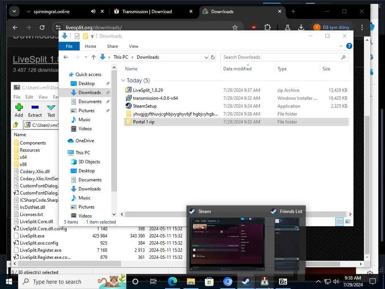
Task: Open the uBlock Origin extension icon
Action: 254,27
